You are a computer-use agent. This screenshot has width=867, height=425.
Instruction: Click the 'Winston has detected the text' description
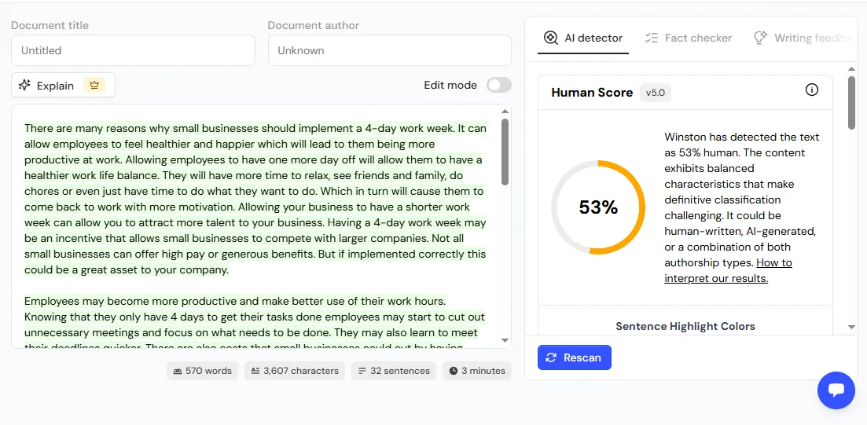(742, 207)
